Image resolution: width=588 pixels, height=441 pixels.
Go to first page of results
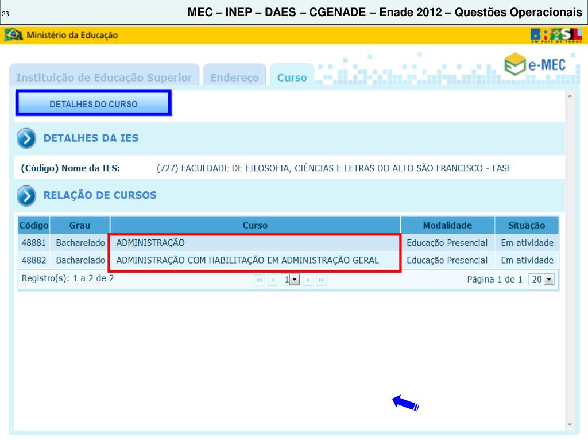click(x=259, y=280)
